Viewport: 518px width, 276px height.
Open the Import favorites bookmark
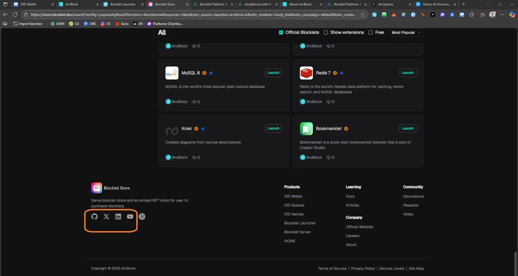click(28, 24)
